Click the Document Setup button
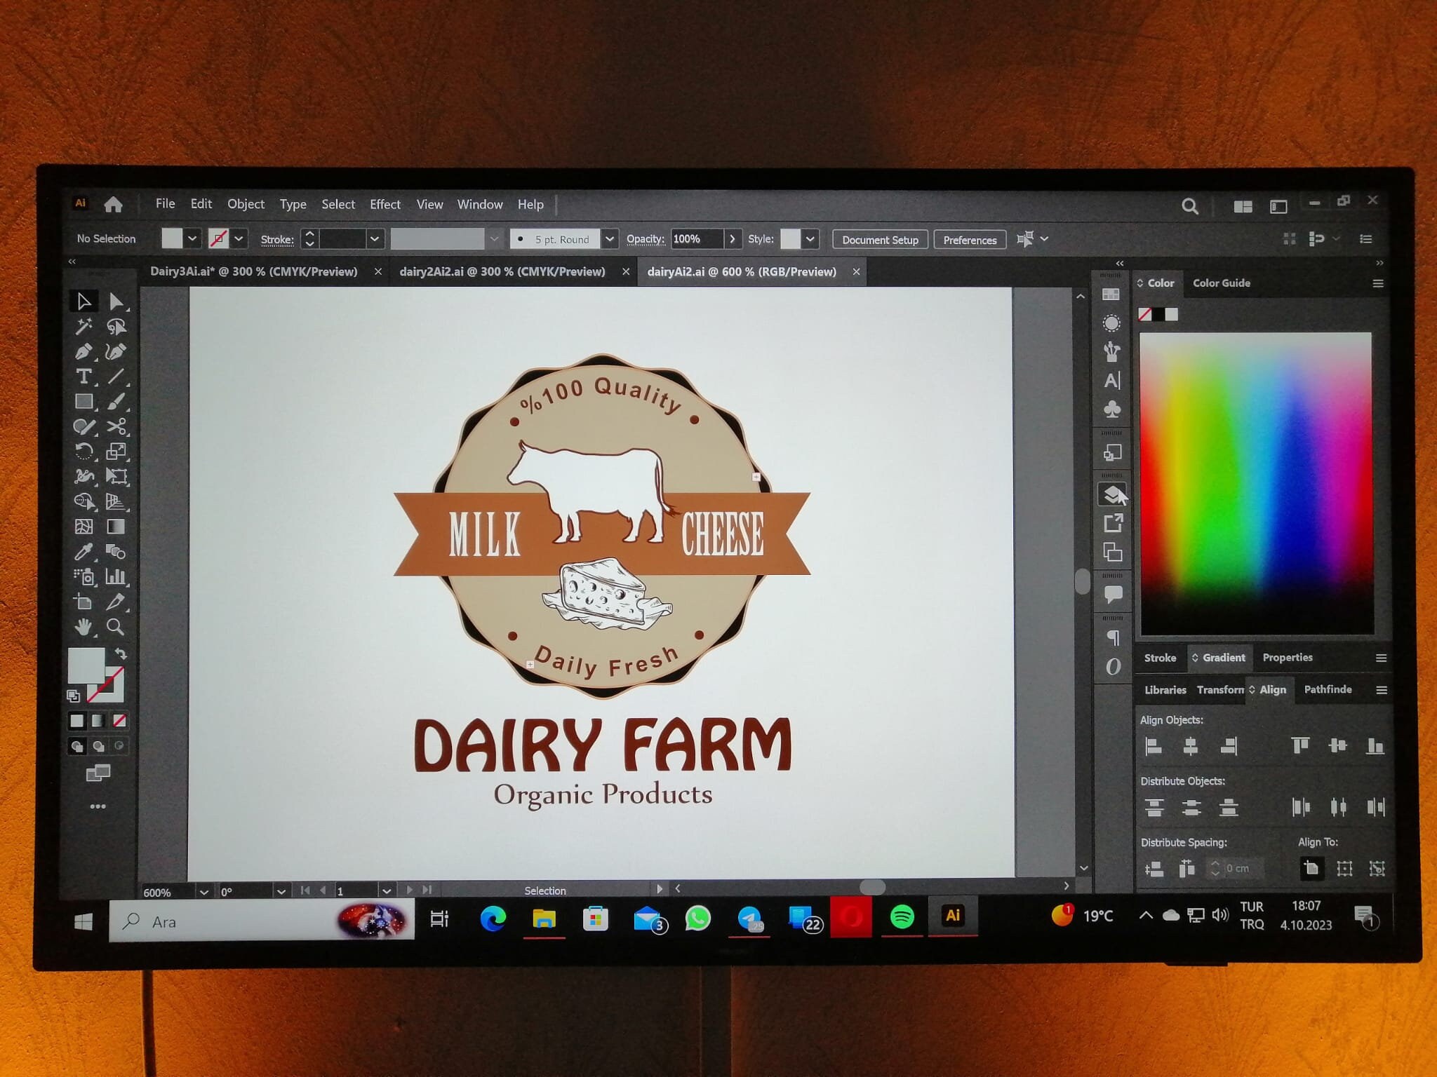Viewport: 1437px width, 1077px height. click(x=880, y=240)
